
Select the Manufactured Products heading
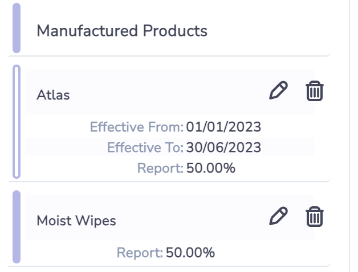pyautogui.click(x=122, y=31)
